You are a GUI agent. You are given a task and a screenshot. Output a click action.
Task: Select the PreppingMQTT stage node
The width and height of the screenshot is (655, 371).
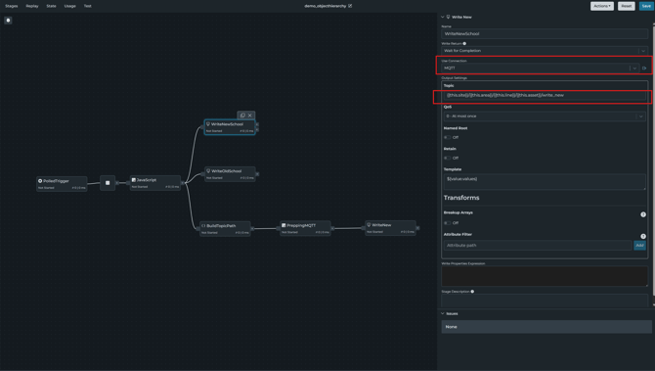tap(305, 228)
